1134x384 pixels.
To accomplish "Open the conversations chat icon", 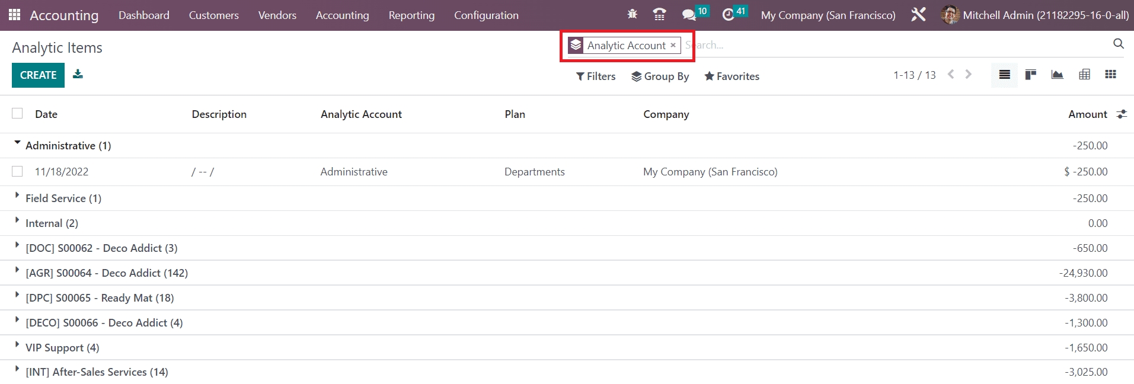I will 688,15.
